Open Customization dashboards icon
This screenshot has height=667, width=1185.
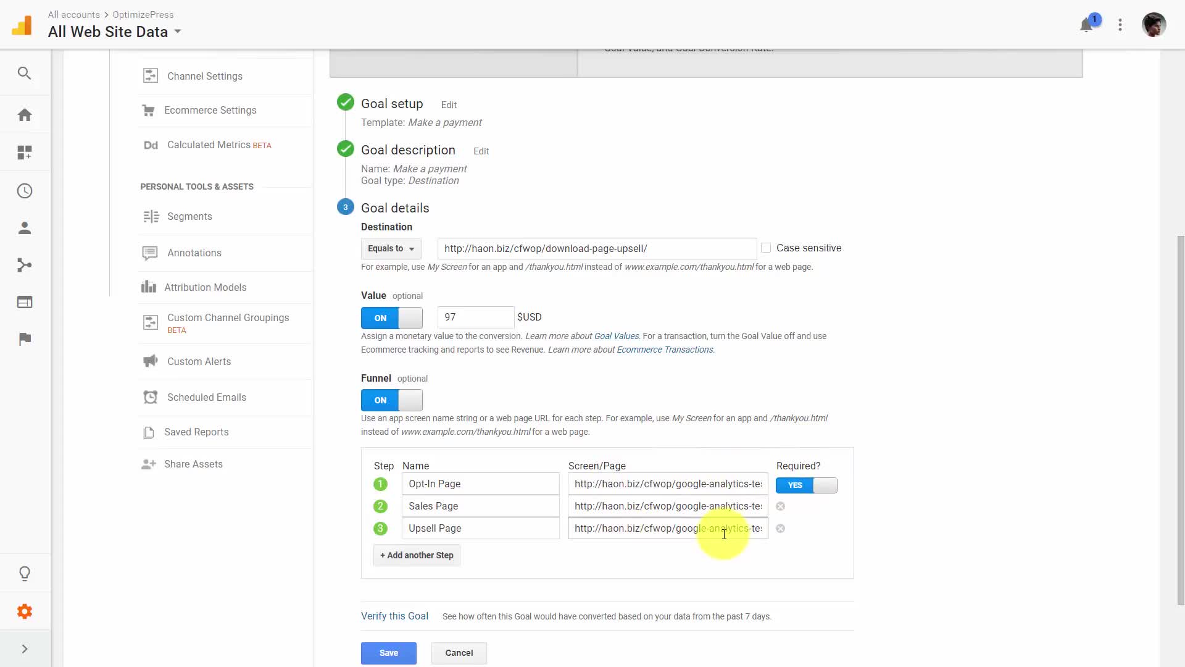(x=25, y=153)
